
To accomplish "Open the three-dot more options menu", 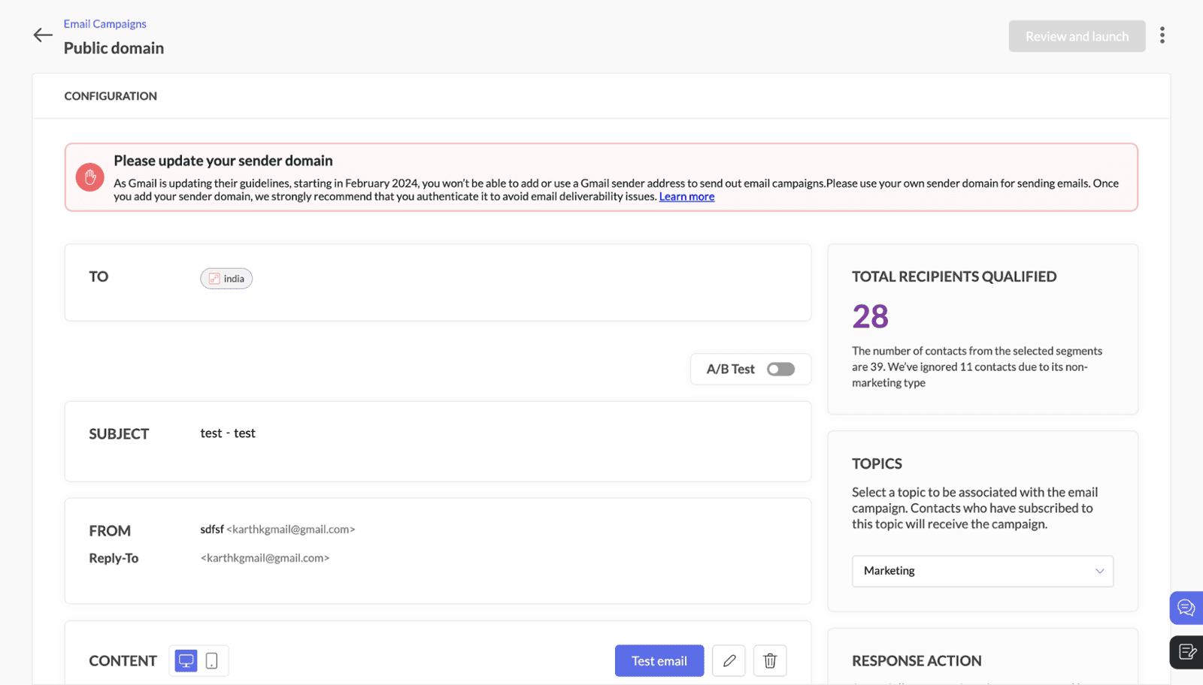I will tap(1162, 35).
